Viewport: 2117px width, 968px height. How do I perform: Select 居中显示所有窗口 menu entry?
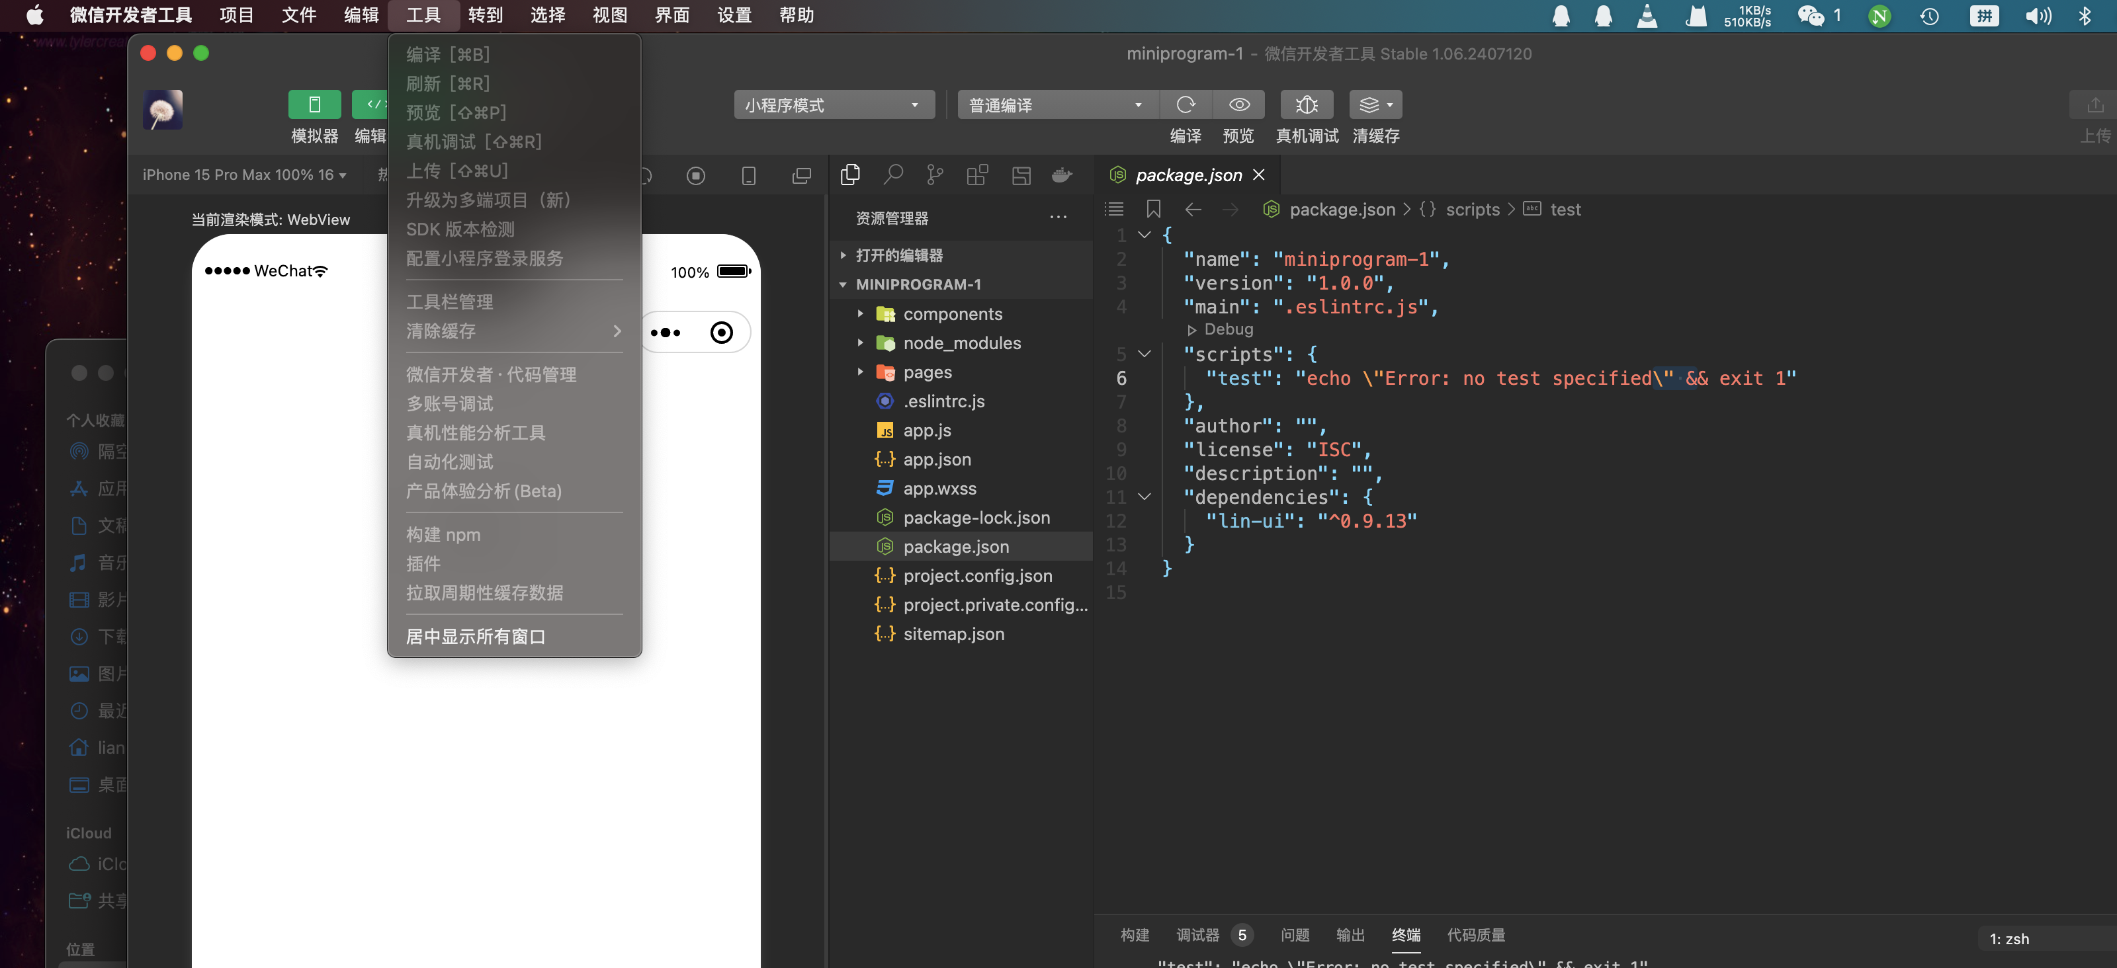[x=475, y=636]
